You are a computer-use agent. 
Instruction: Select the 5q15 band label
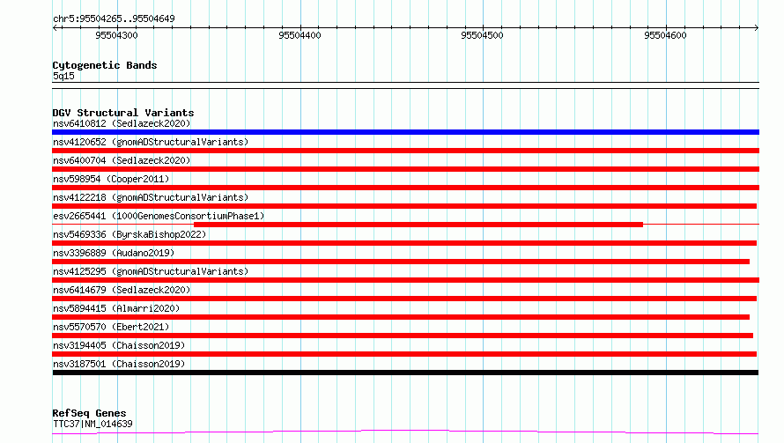[x=63, y=76]
